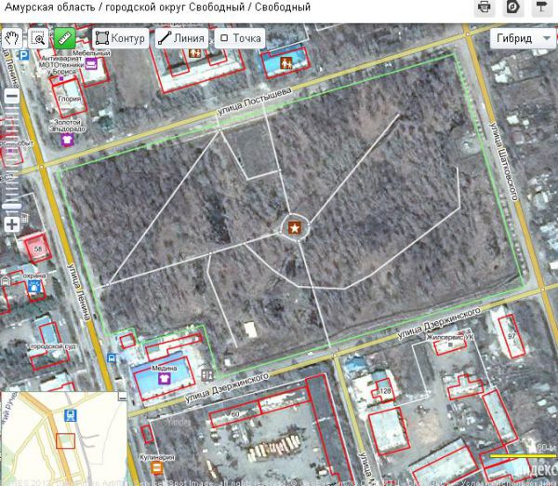Viewport: 558px width, 486px height.
Task: Activate the magnifier zoom-to-area tool
Action: click(38, 39)
